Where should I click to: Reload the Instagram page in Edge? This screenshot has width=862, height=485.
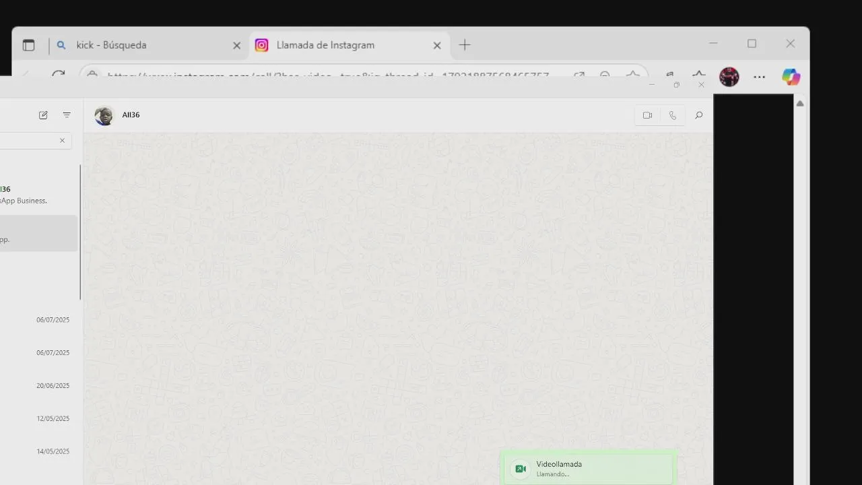tap(59, 73)
